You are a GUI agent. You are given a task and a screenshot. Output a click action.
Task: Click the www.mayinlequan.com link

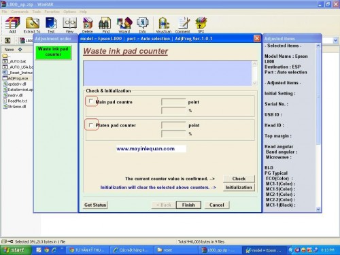click(146, 149)
